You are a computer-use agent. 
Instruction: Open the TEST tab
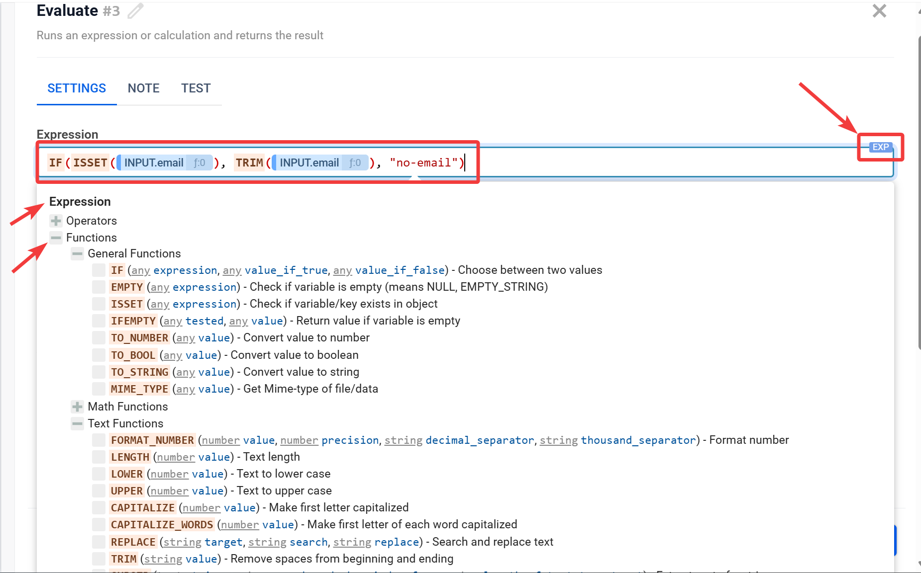pyautogui.click(x=196, y=88)
